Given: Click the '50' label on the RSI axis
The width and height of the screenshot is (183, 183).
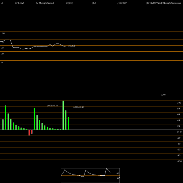Looking at the screenshot, I should 3,48.
